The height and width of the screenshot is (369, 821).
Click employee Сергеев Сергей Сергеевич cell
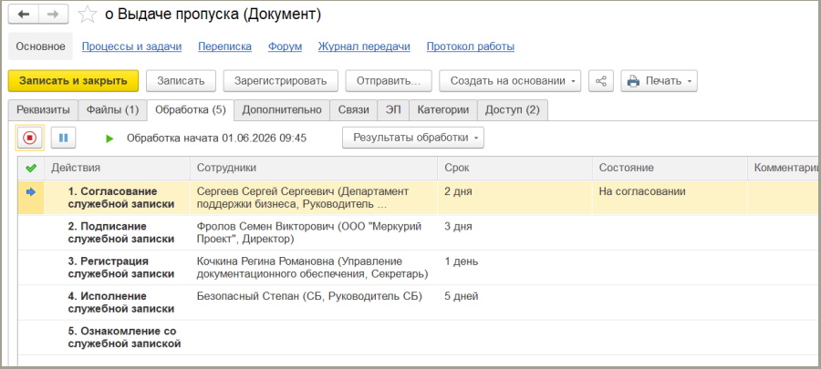314,198
